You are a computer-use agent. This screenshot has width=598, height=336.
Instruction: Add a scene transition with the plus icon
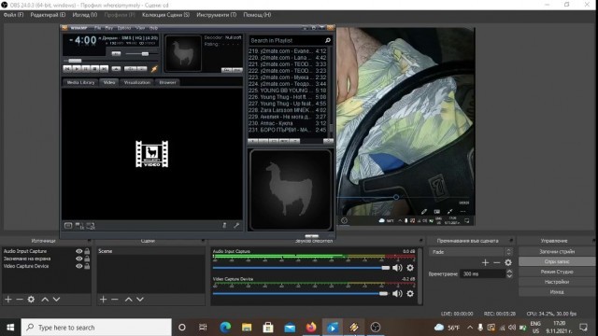click(x=485, y=262)
